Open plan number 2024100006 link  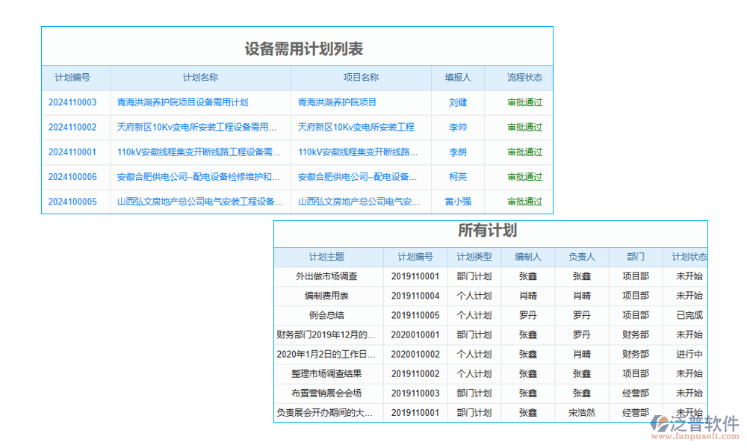72,177
